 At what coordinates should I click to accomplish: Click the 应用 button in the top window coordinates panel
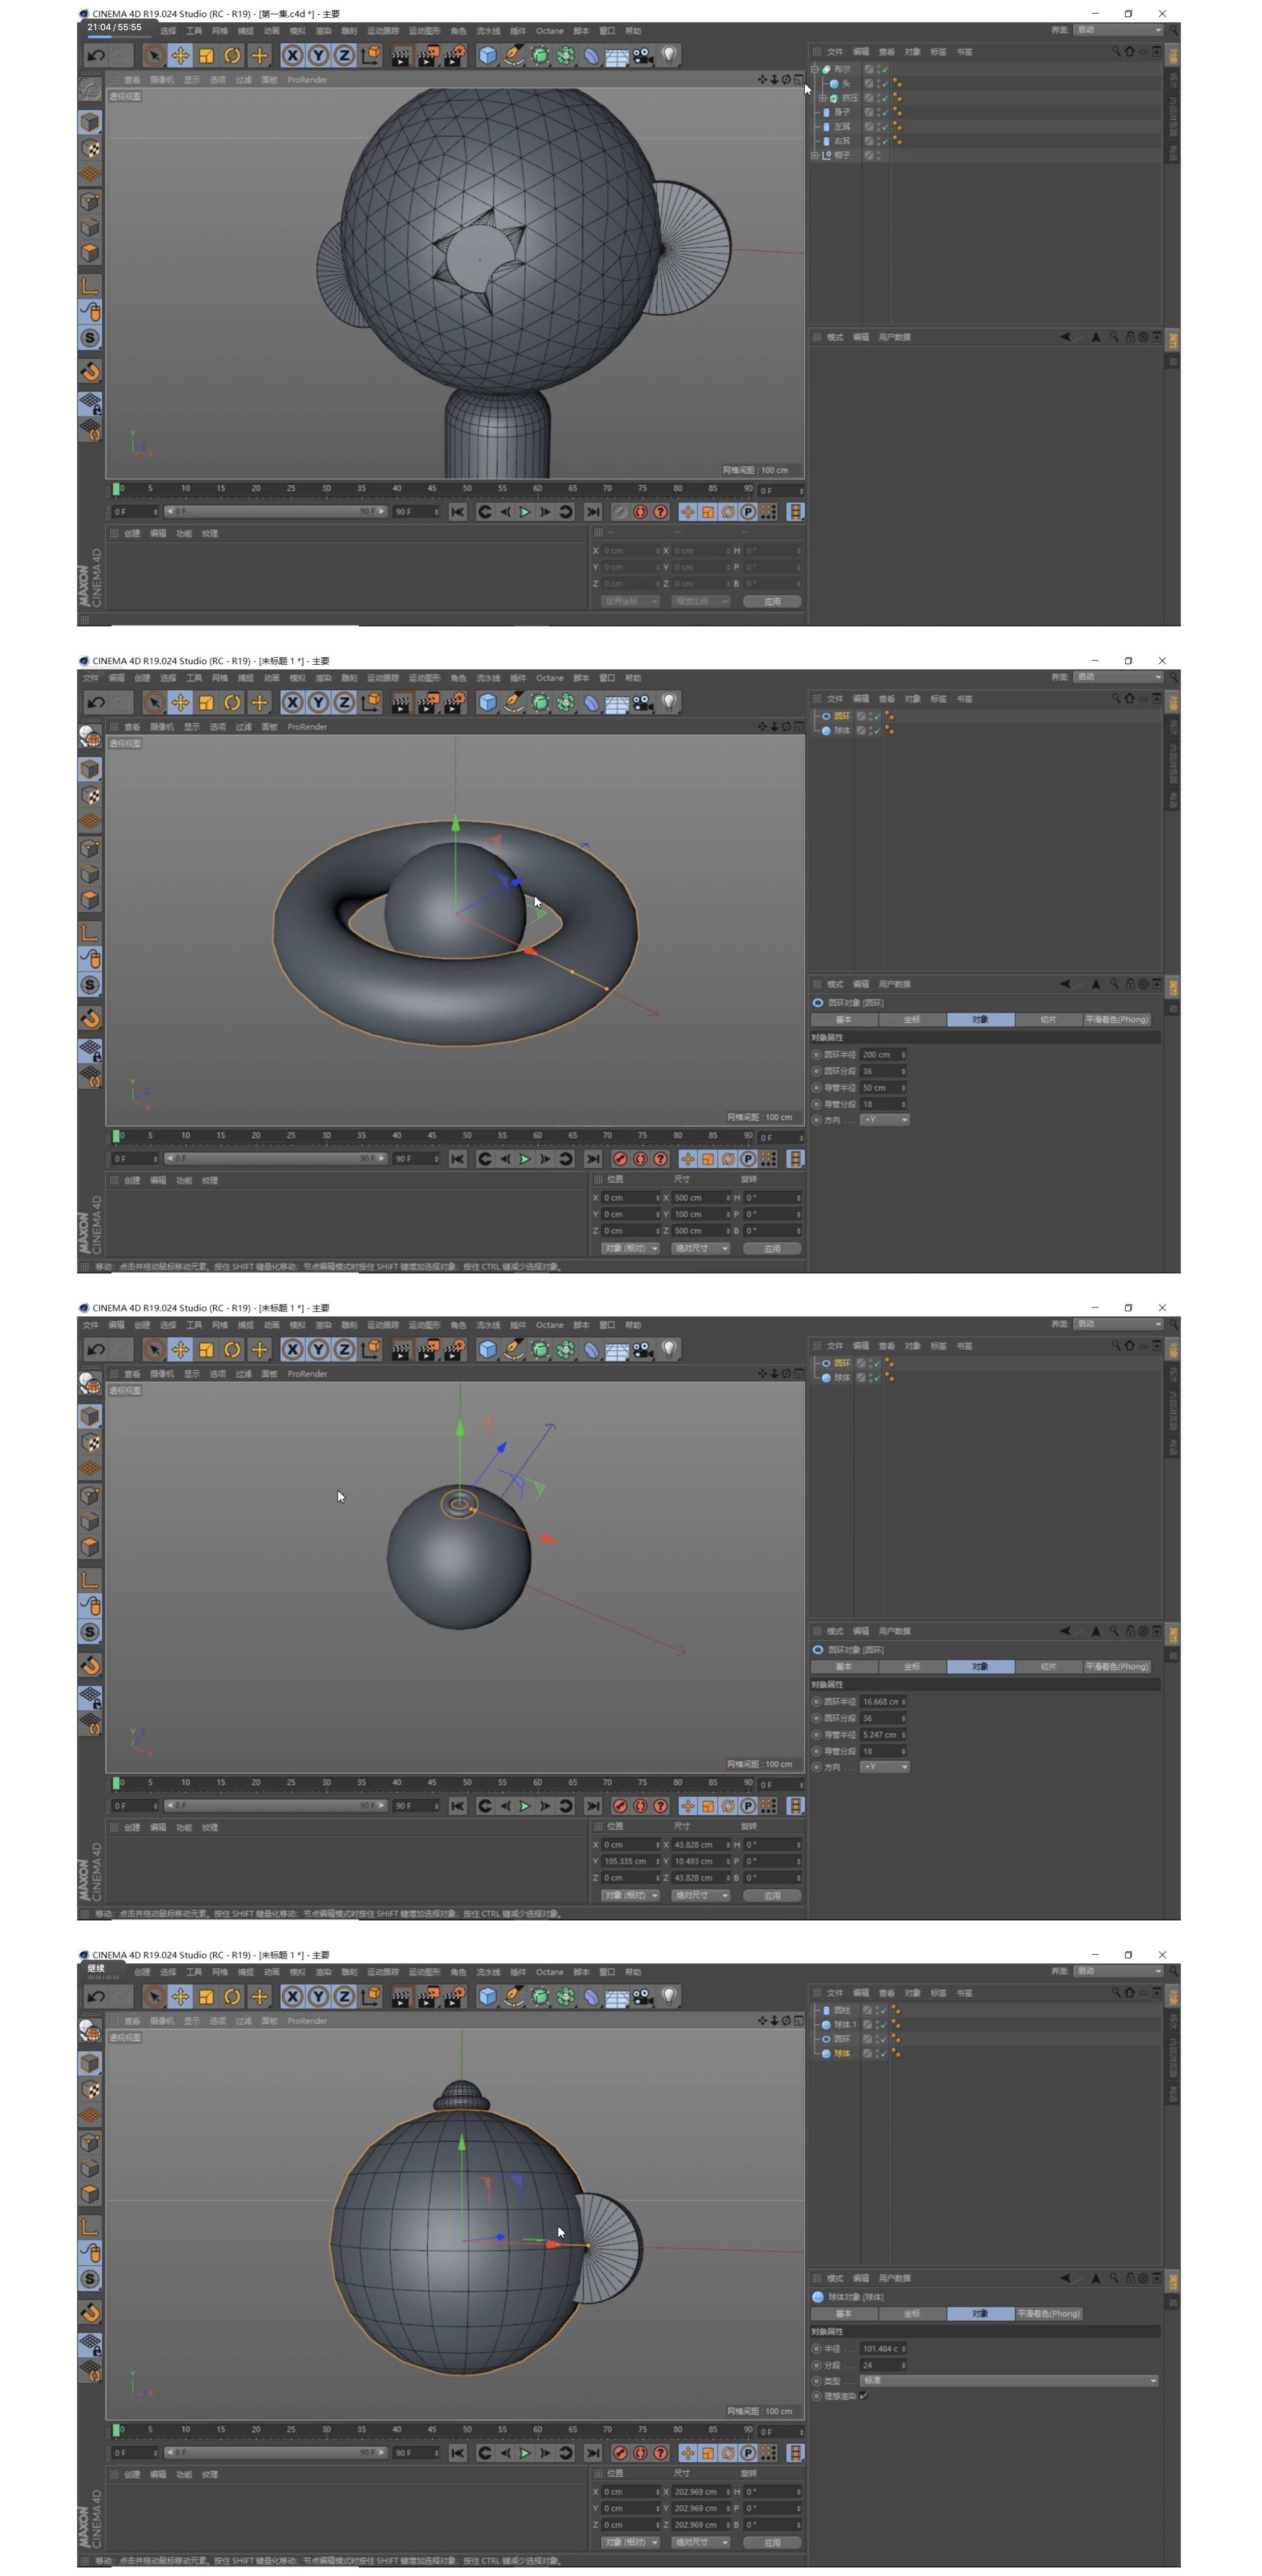772,601
